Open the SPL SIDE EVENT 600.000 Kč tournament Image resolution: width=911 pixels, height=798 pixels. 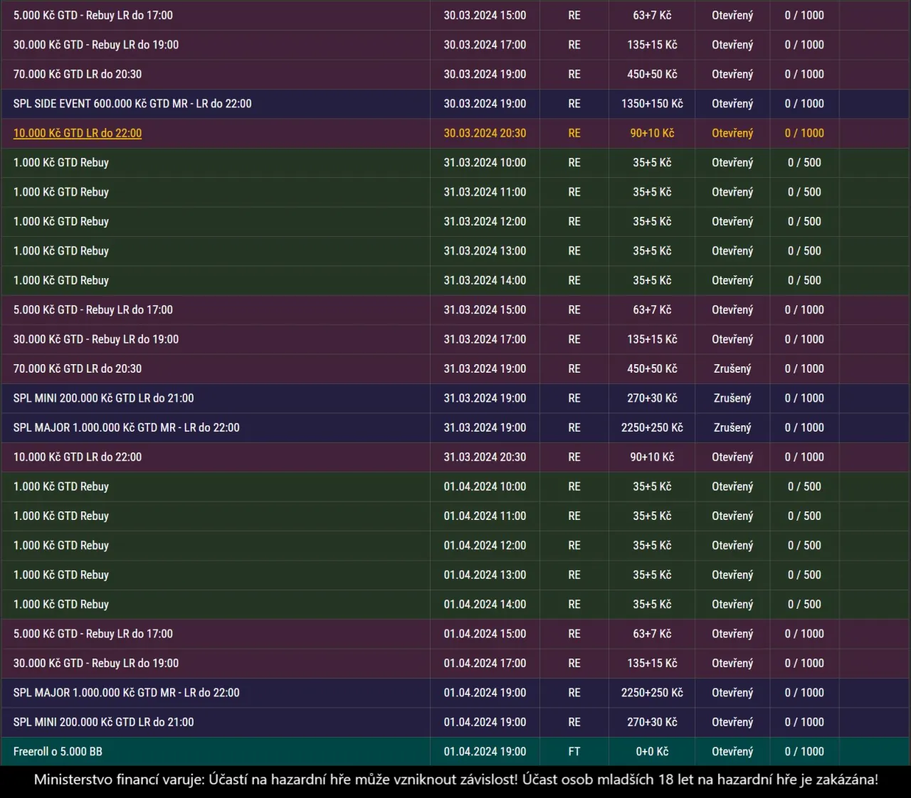(132, 104)
